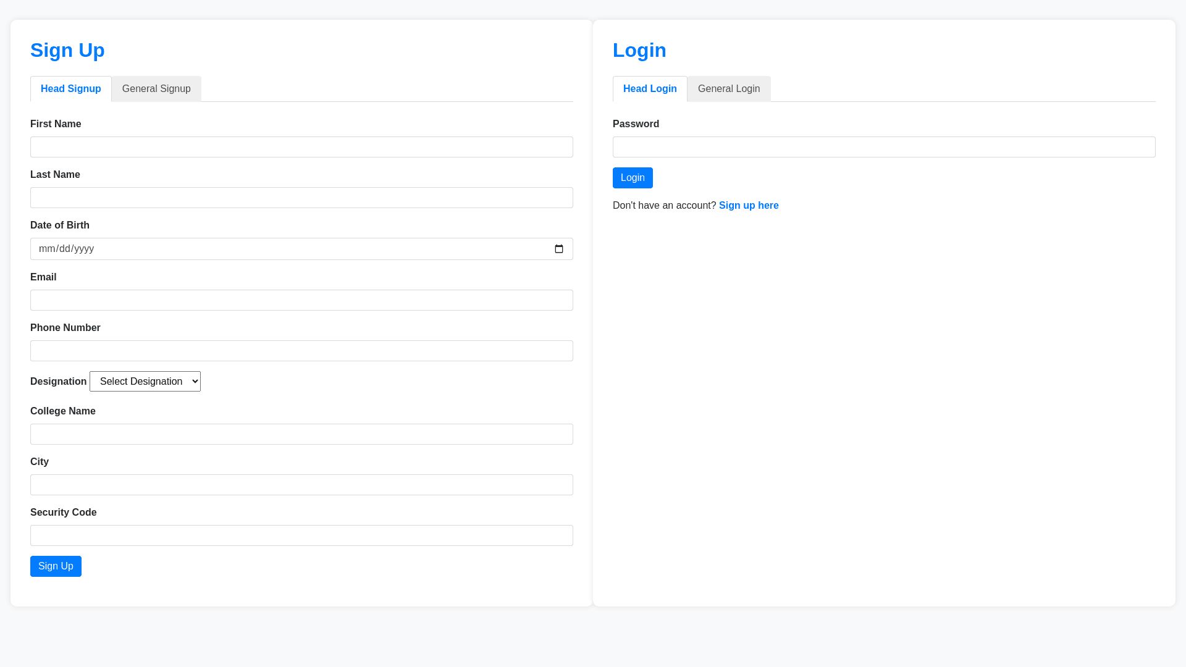Focus the Last Name field
1186x667 pixels.
(x=301, y=198)
